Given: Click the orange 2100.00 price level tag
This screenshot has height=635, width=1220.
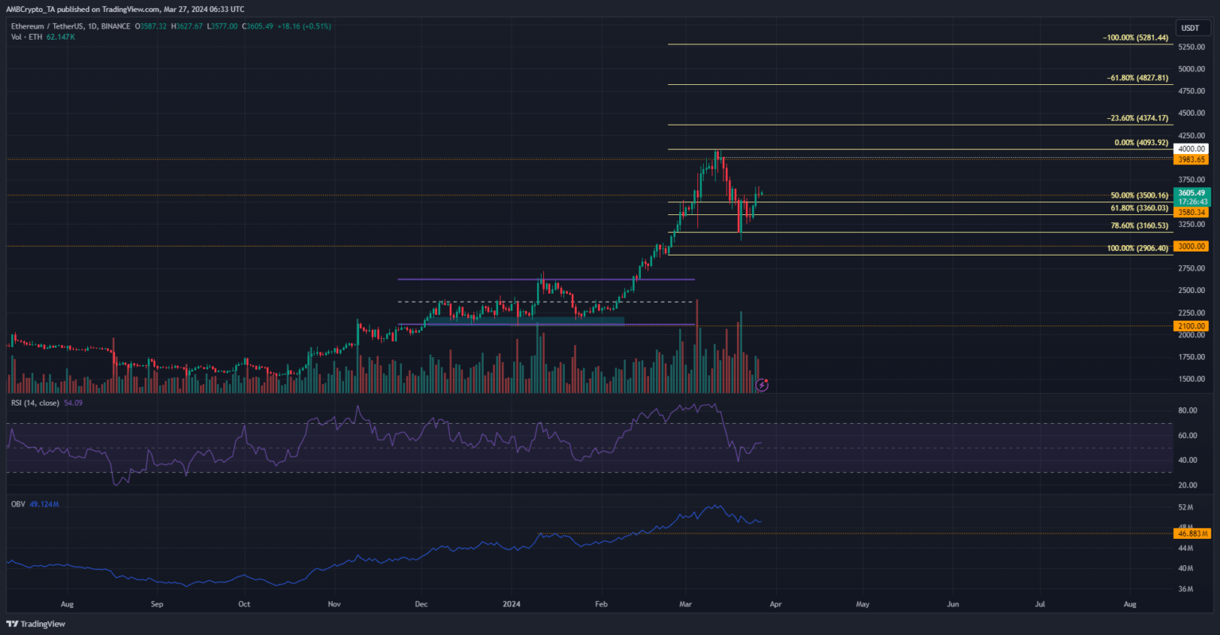Looking at the screenshot, I should pyautogui.click(x=1191, y=325).
